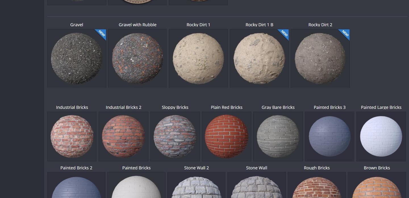The width and height of the screenshot is (409, 198).
Task: Select the Industrial Bricks texture sphere
Action: click(x=72, y=136)
